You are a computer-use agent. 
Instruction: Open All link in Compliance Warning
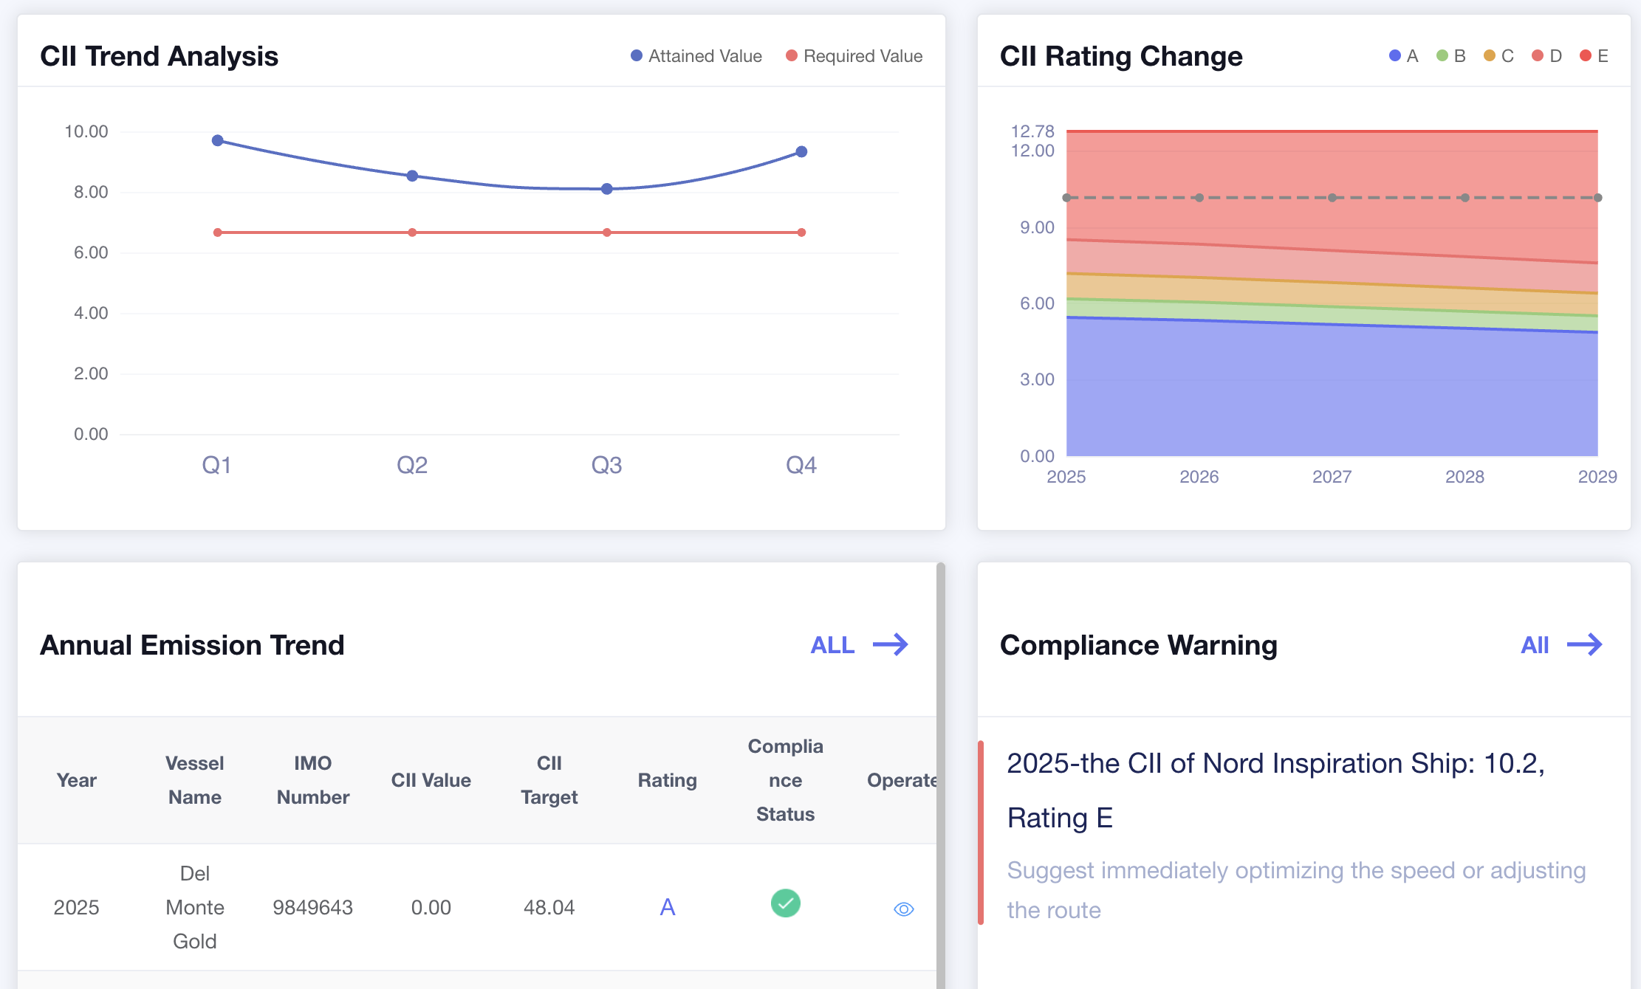pyautogui.click(x=1535, y=645)
